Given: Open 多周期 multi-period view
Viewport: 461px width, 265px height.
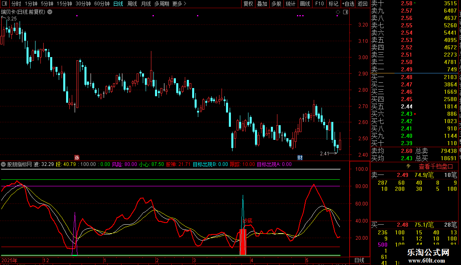Looking at the screenshot, I should [x=162, y=4].
